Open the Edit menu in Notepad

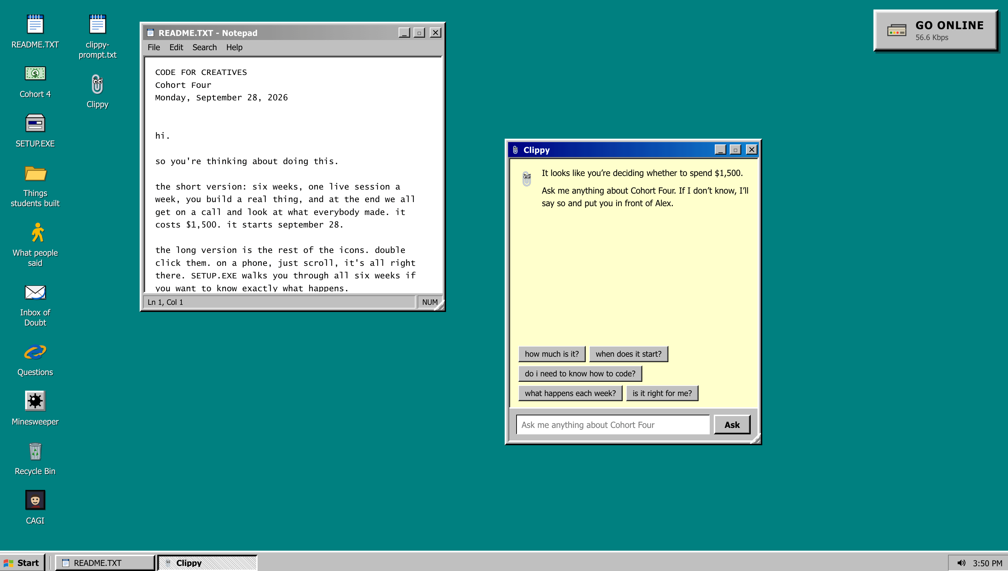pos(176,47)
